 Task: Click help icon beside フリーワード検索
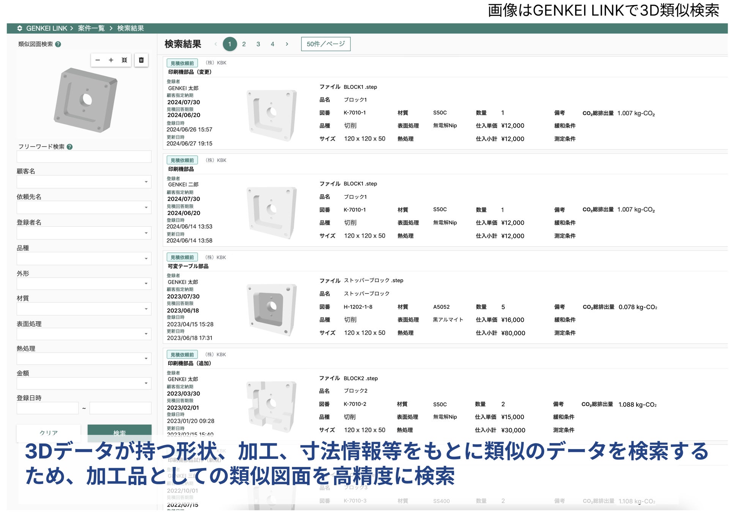[69, 147]
